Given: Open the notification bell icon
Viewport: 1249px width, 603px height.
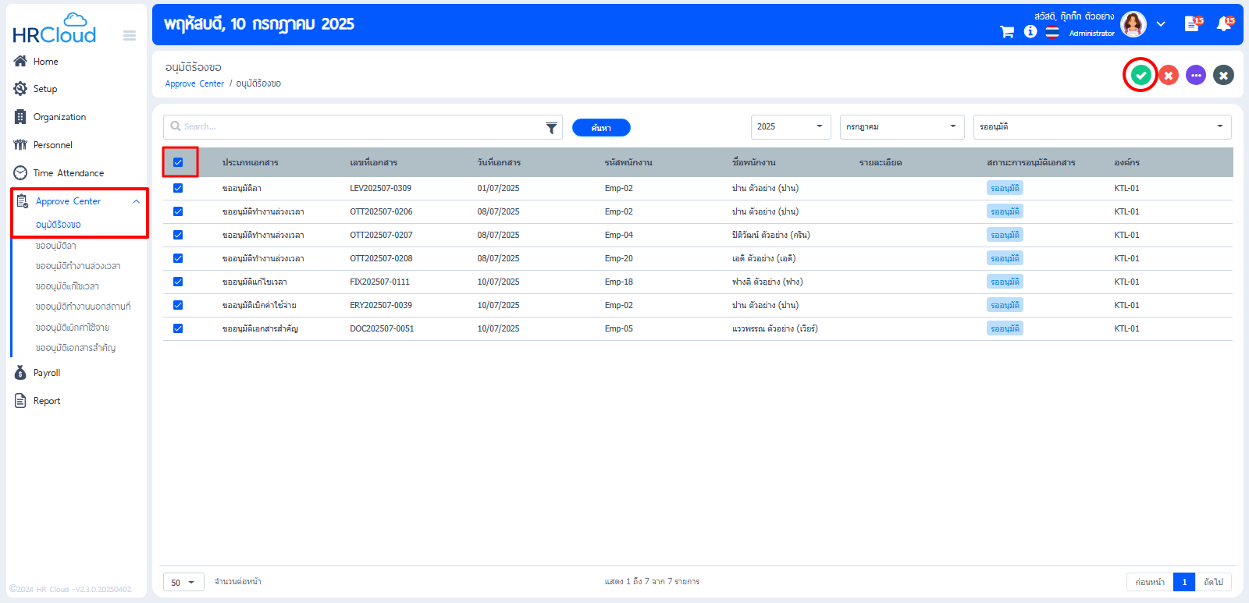Looking at the screenshot, I should tap(1223, 25).
